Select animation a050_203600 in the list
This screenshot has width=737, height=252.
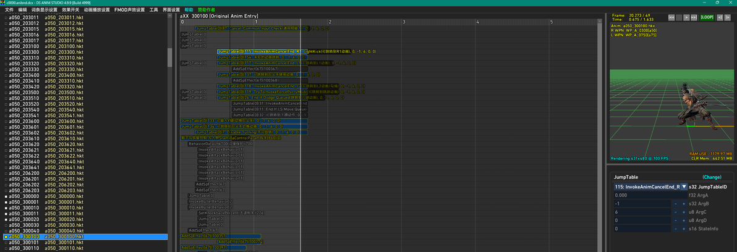point(85,121)
